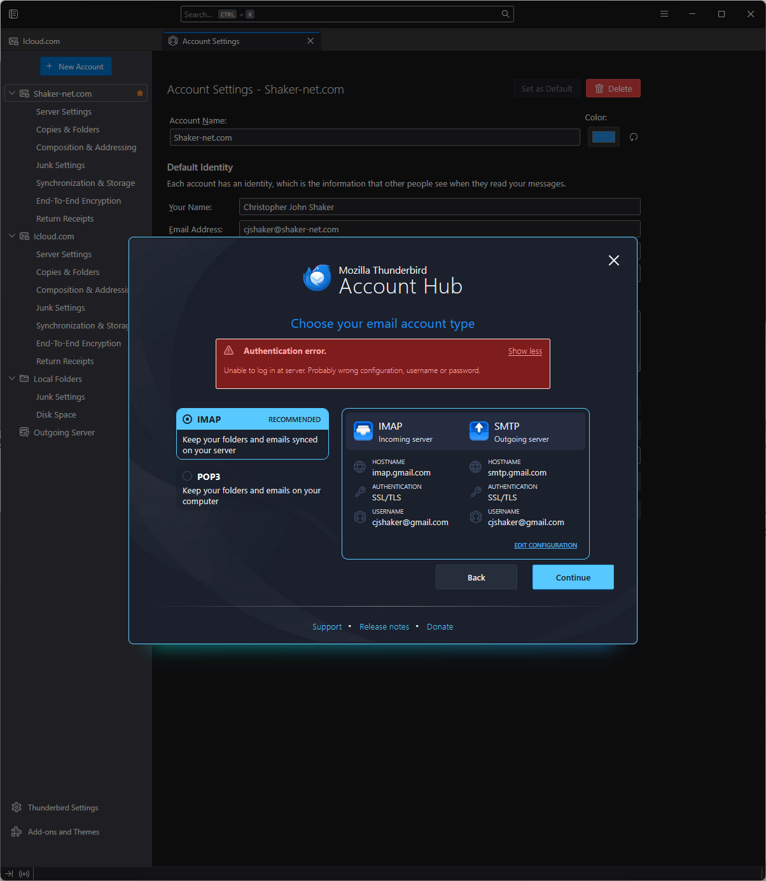Open Return Receipts under Icloud.com
This screenshot has width=766, height=881.
[x=65, y=361]
